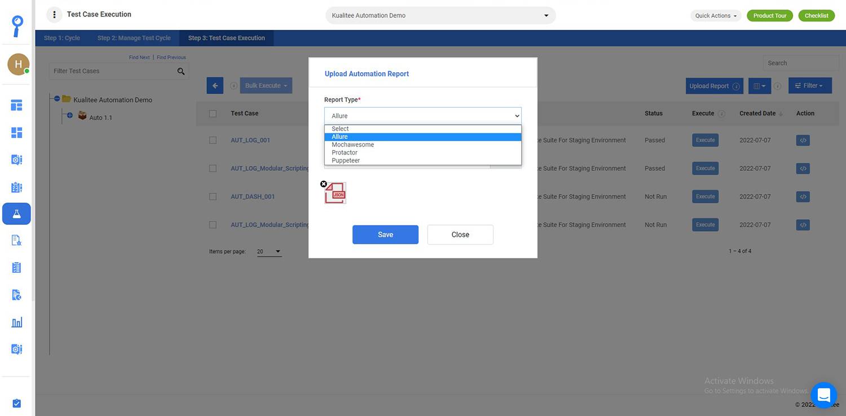Remove the uploaded JSON file attachment
The height and width of the screenshot is (416, 846).
coord(324,184)
